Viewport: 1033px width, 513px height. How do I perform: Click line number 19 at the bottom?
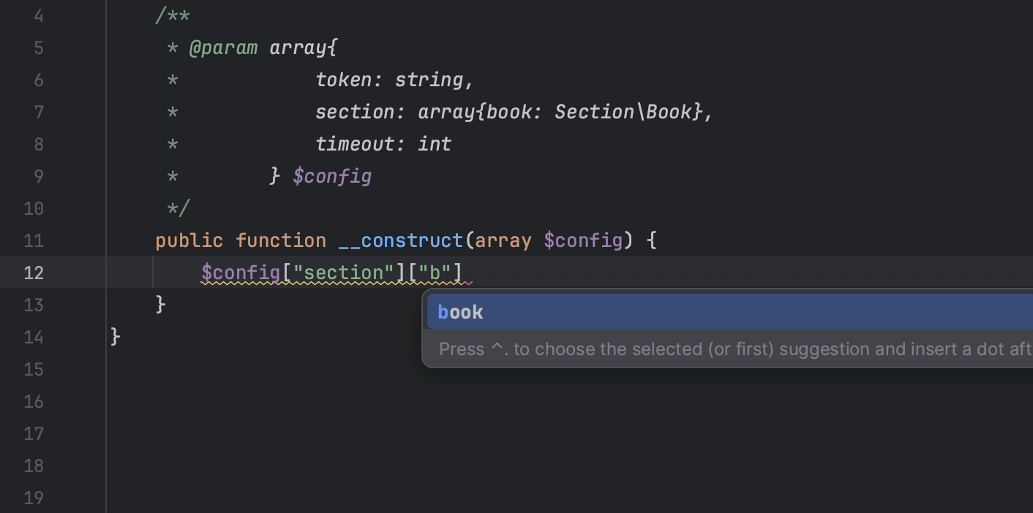(x=33, y=497)
